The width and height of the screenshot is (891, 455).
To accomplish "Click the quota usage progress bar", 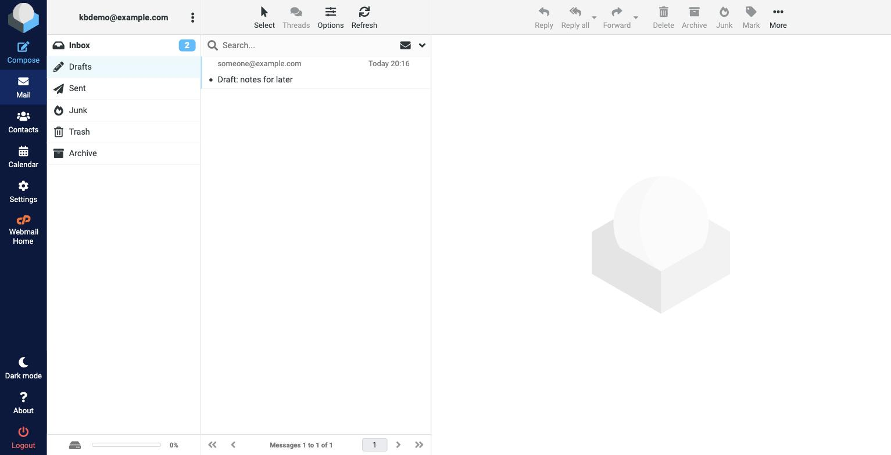I will (x=126, y=445).
